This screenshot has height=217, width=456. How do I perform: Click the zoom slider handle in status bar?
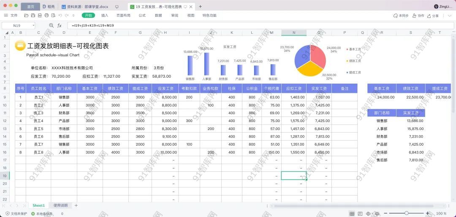406,214
